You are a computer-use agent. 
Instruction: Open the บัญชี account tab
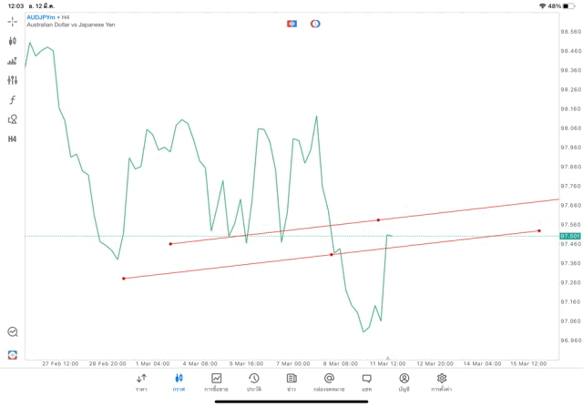pyautogui.click(x=404, y=382)
